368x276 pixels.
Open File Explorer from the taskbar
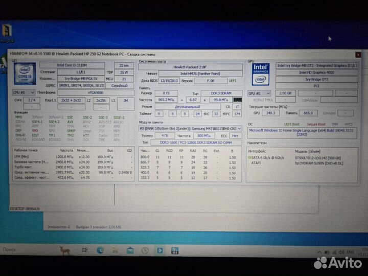[x=115, y=250]
